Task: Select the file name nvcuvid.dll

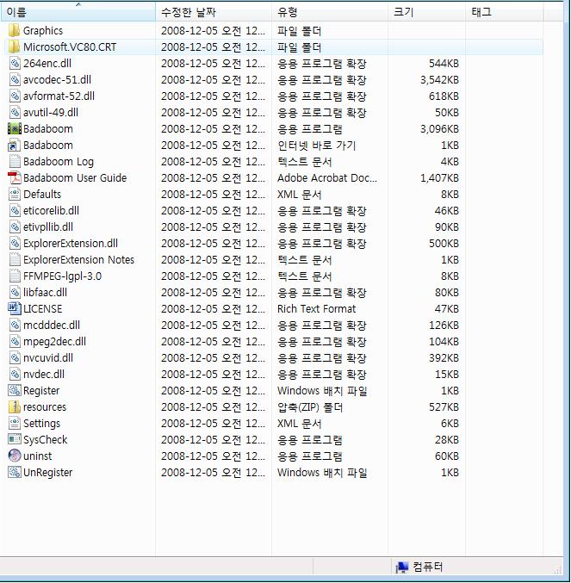Action: click(x=48, y=358)
